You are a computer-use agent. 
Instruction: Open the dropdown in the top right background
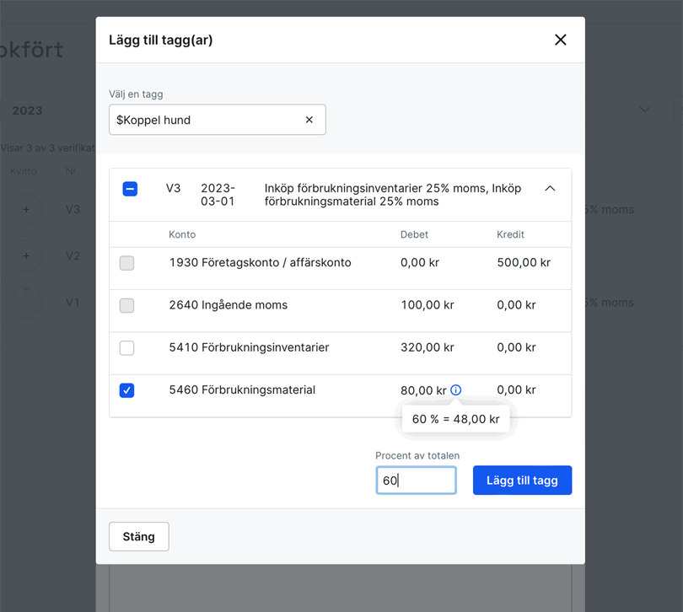pos(643,110)
